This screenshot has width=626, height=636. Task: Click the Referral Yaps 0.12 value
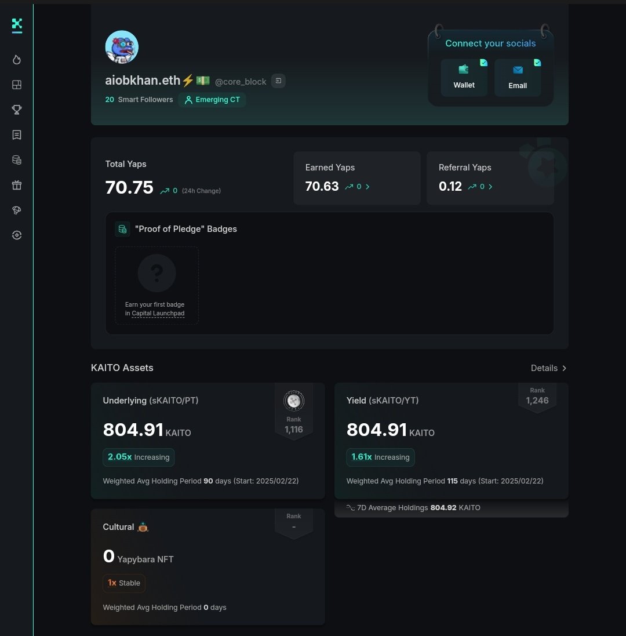tap(450, 186)
